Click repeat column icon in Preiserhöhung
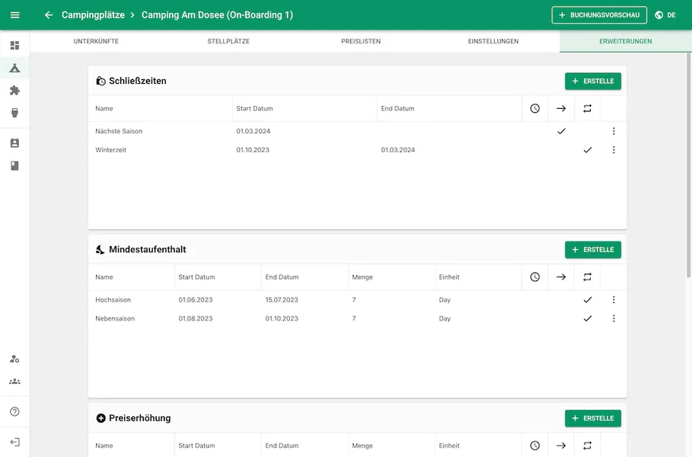 (x=587, y=446)
